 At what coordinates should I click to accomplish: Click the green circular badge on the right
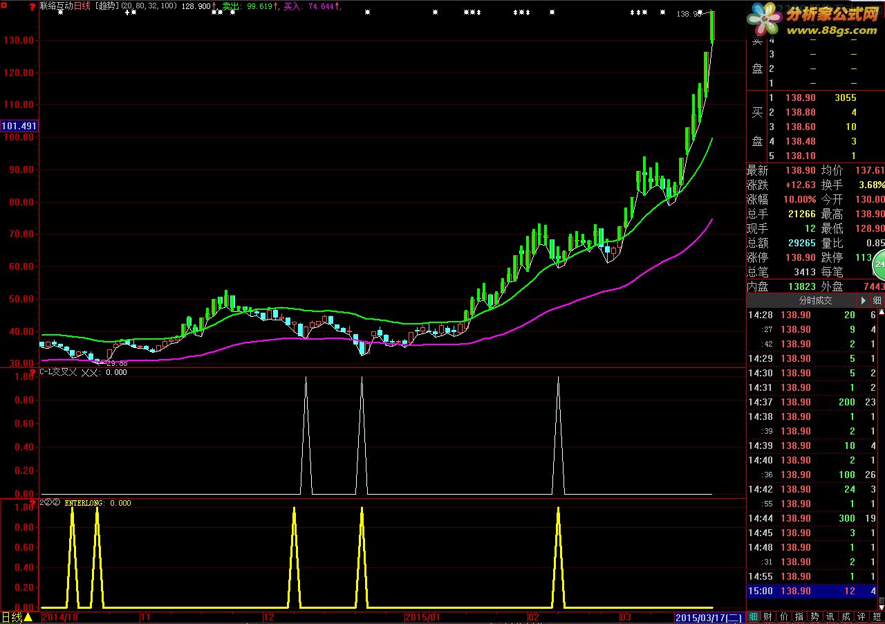879,264
